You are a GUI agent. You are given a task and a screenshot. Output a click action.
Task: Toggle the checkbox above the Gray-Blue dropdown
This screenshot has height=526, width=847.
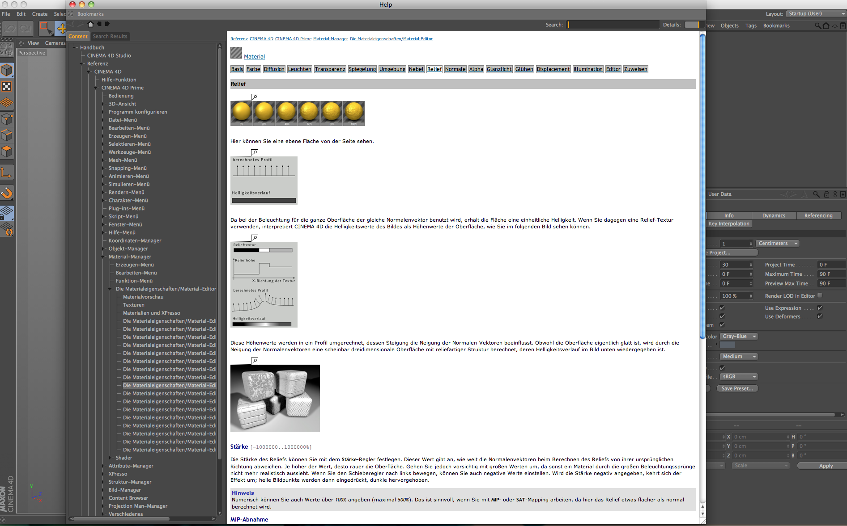click(x=722, y=324)
